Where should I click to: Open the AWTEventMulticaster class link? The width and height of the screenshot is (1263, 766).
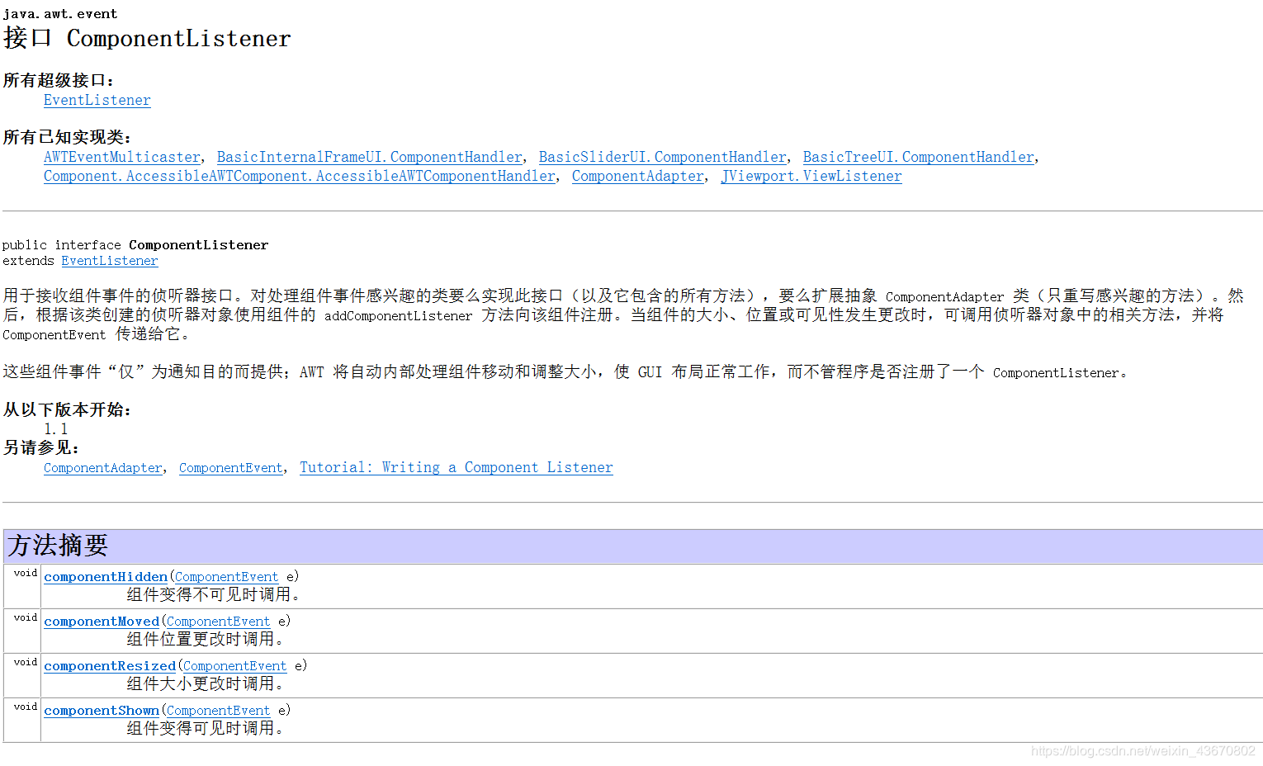coord(122,157)
